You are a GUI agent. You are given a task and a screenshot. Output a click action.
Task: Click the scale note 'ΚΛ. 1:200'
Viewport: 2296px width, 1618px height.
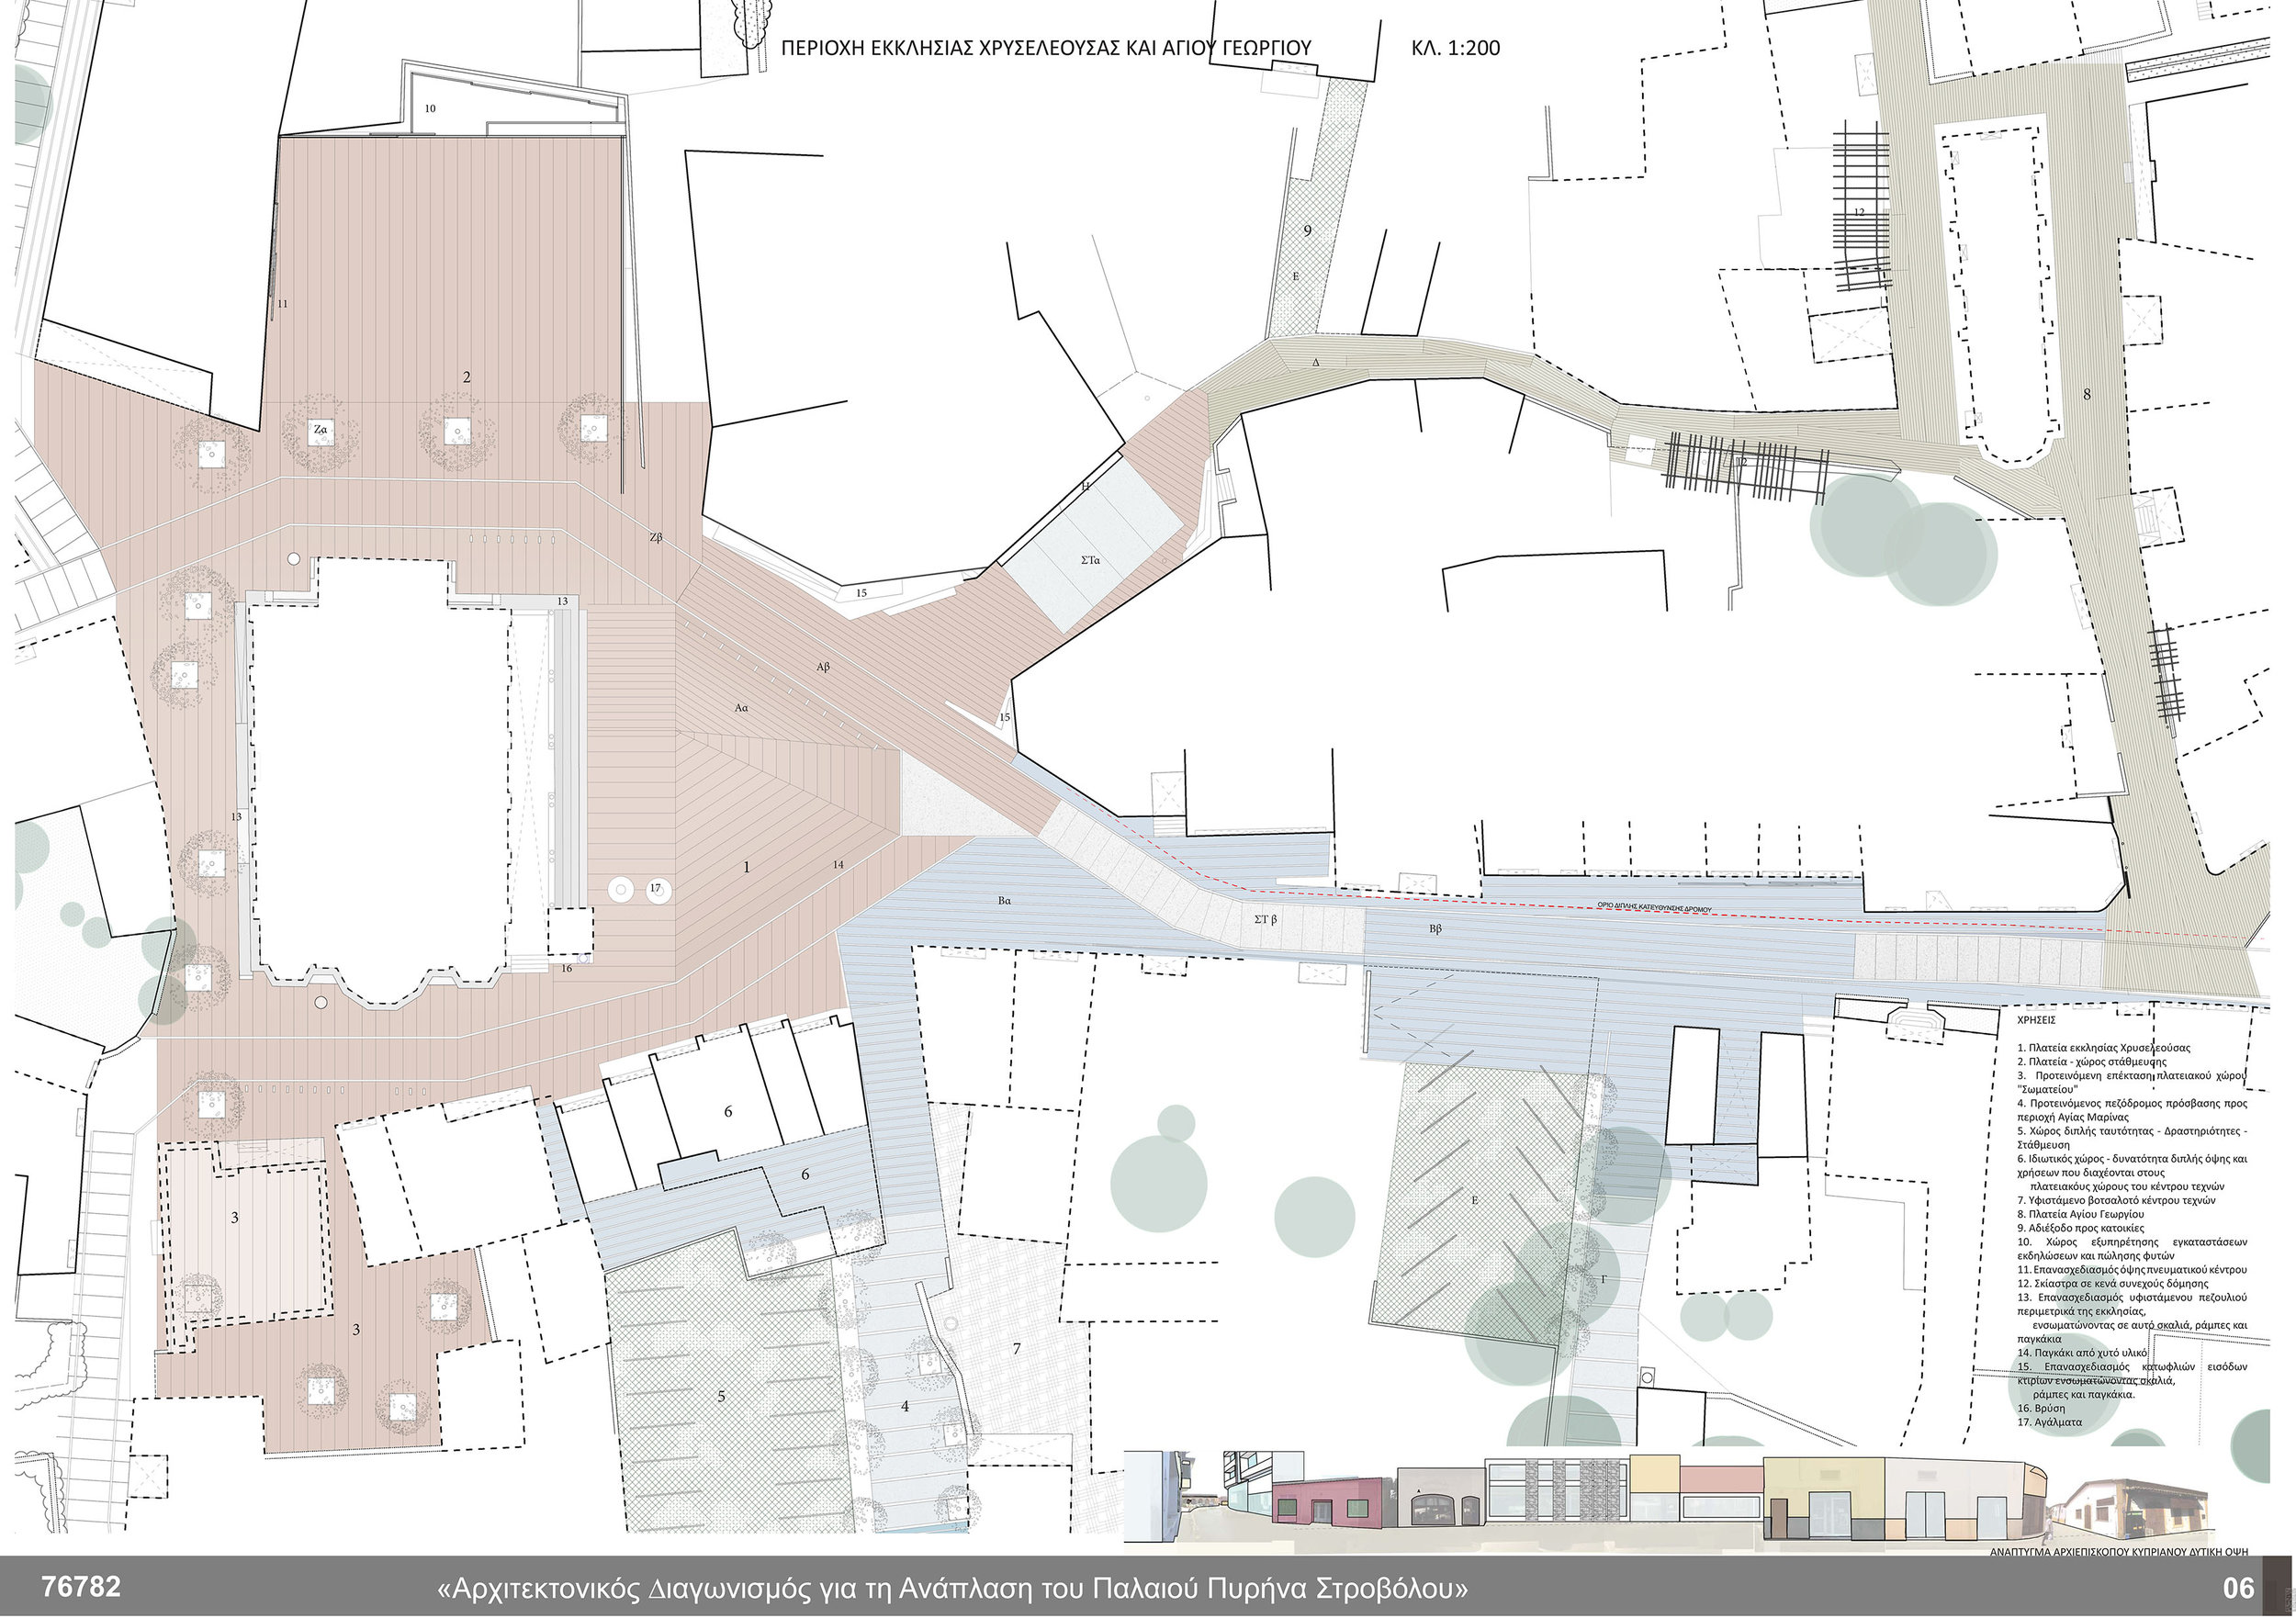coord(1455,47)
